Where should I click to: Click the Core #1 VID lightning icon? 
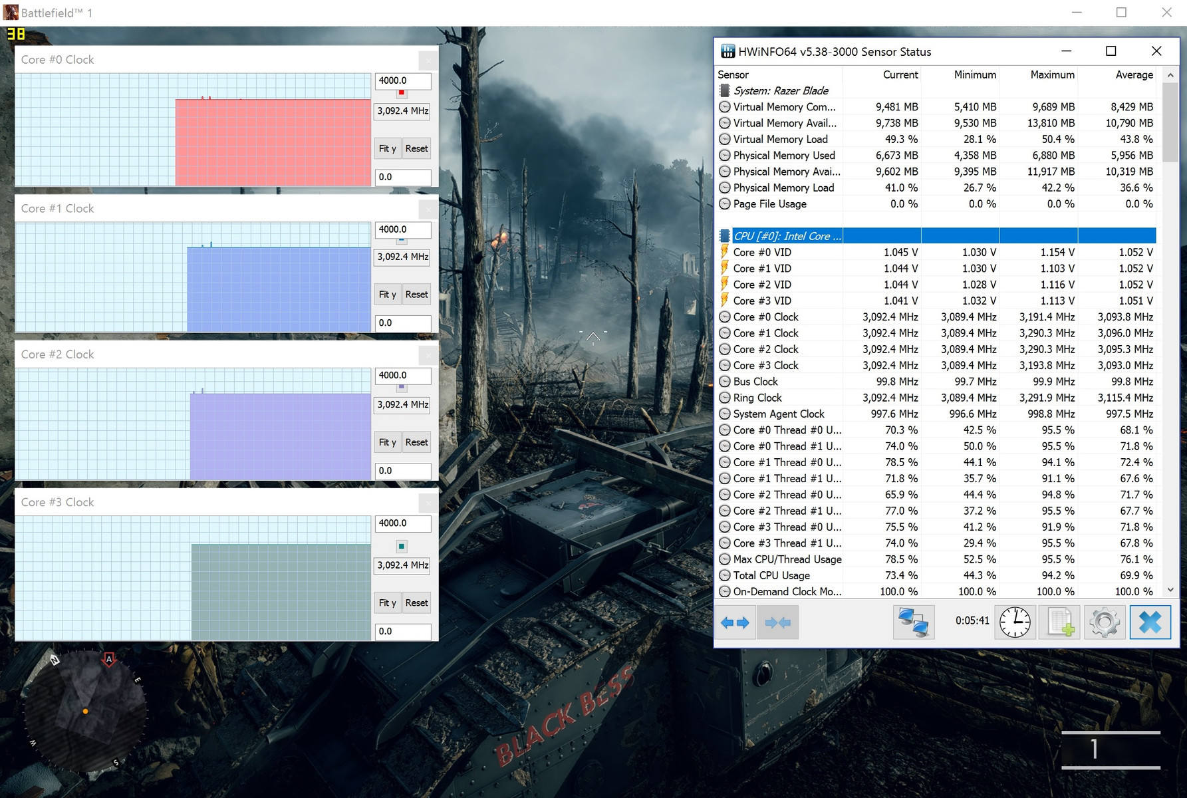(725, 268)
